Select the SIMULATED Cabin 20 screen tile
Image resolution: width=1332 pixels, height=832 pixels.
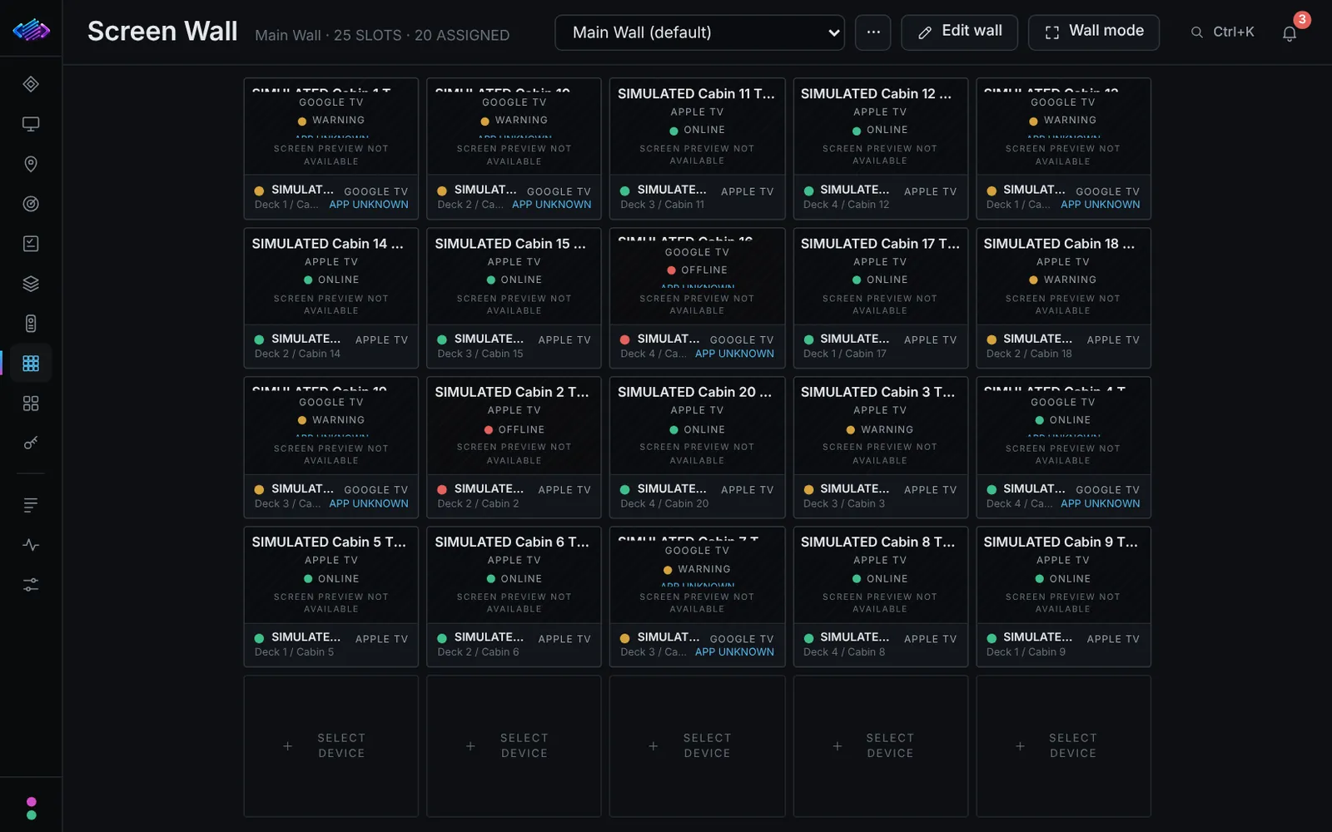697,447
